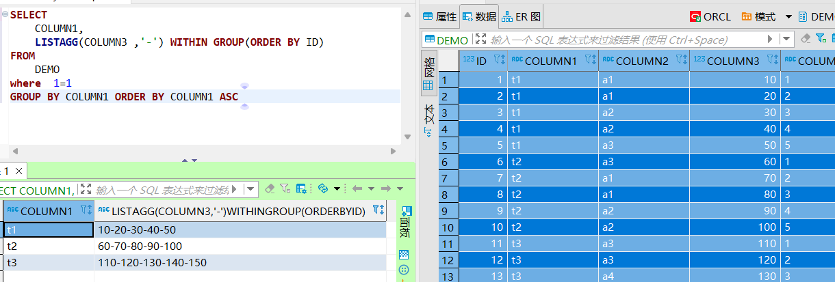Close the result tab 1
The width and height of the screenshot is (835, 282).
[18, 171]
